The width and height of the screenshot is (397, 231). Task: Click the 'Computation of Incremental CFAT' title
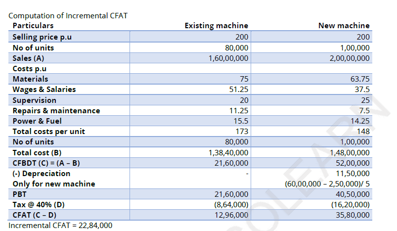pos(68,15)
